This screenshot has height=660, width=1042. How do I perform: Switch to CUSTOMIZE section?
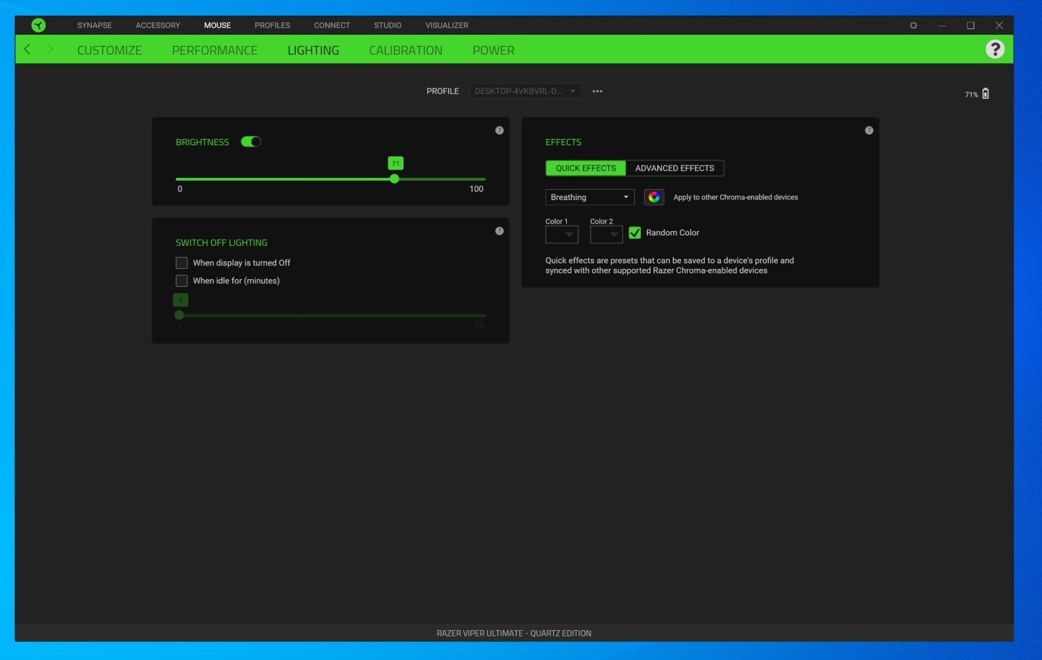coord(109,51)
